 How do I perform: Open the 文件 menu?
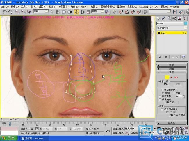(5, 7)
